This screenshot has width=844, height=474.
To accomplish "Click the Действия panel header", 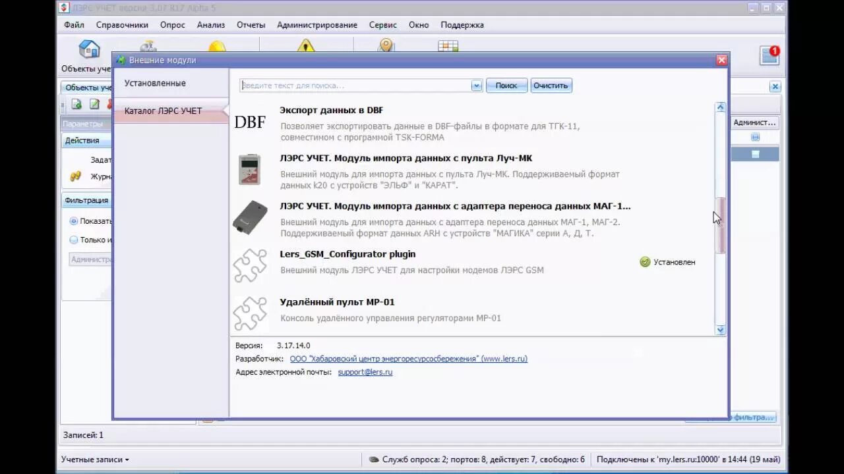I will click(86, 140).
